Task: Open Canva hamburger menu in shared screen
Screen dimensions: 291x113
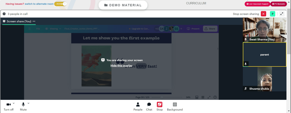Action: click(29, 29)
